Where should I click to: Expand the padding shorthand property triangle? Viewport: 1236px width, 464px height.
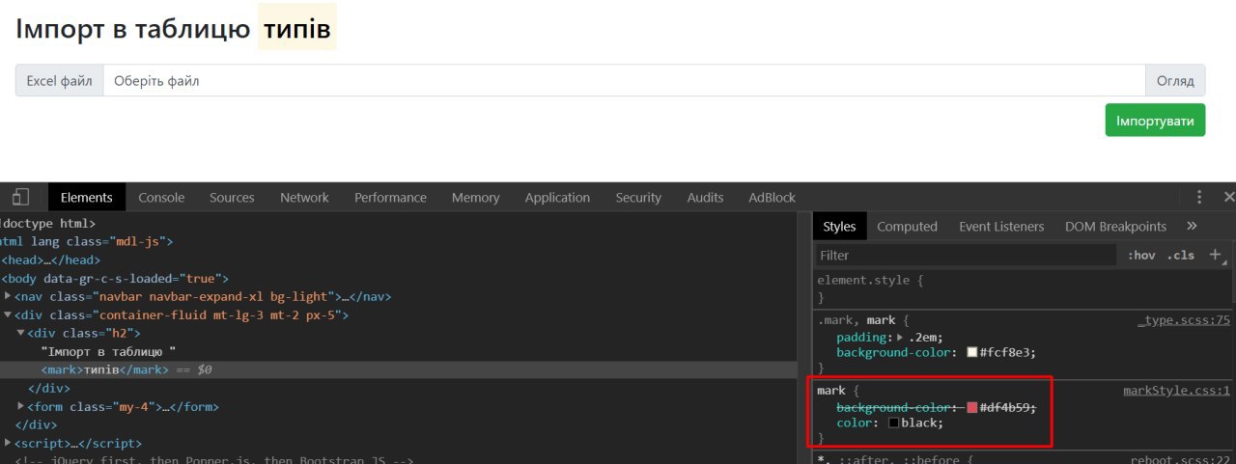(900, 338)
